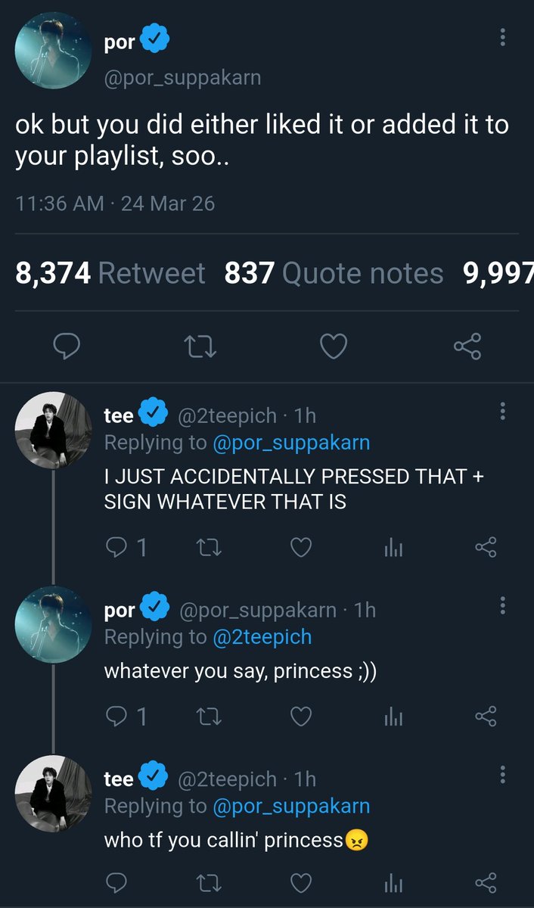The width and height of the screenshot is (534, 908).
Task: Open more options on tee's first reply
Action: point(503,411)
